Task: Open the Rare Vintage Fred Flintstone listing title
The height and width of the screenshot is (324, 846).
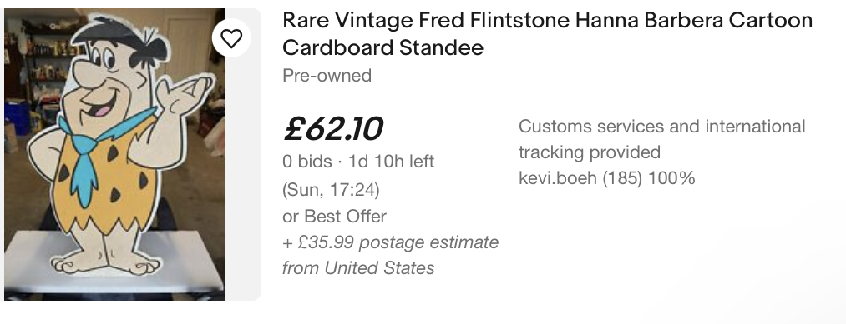Action: coord(547,34)
